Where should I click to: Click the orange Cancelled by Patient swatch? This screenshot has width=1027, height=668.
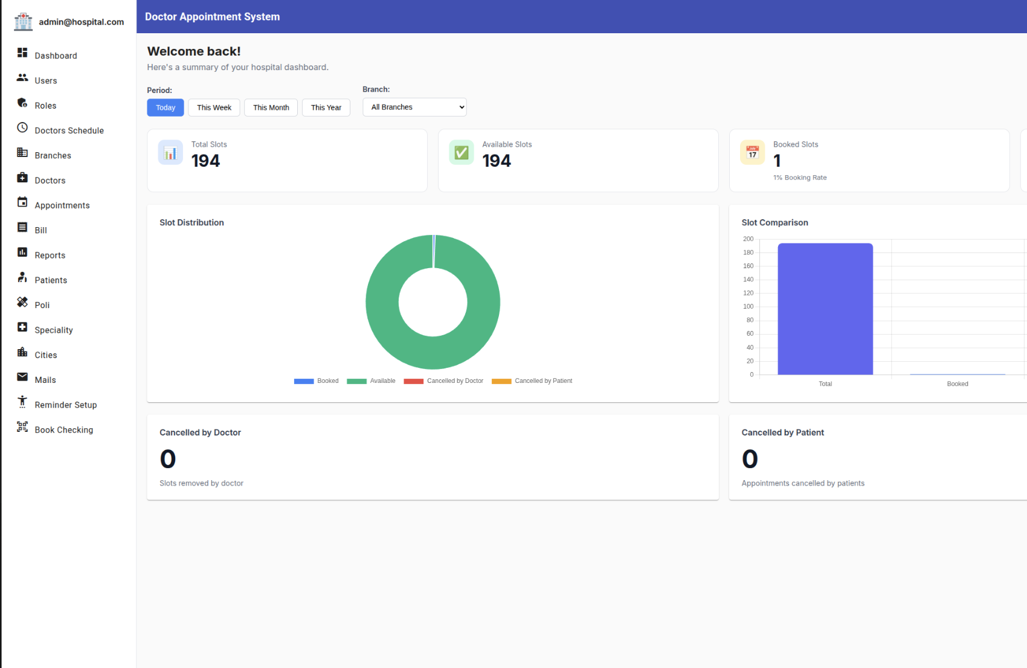click(x=501, y=381)
